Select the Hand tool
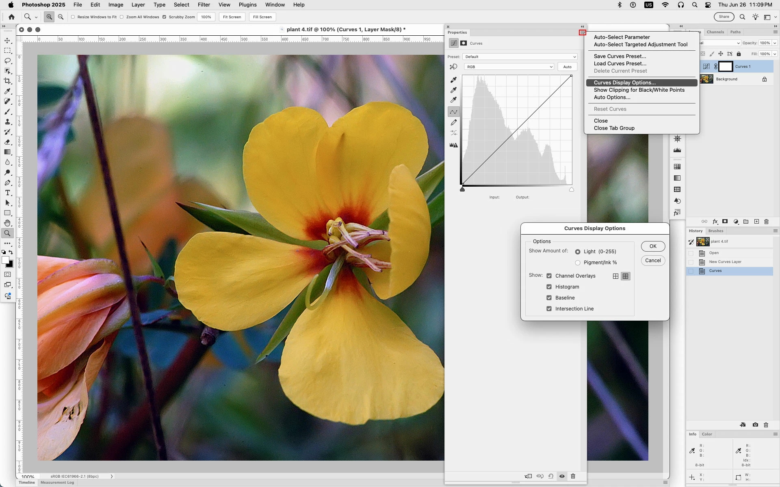The width and height of the screenshot is (780, 487). coord(7,223)
